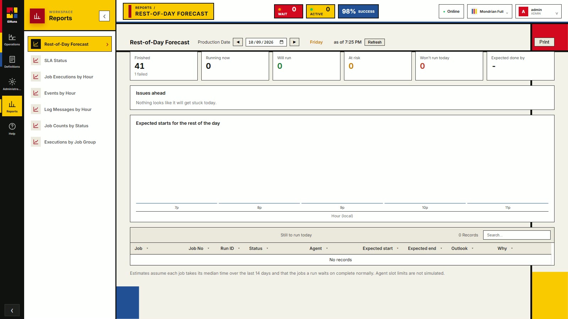Viewport: 568px width, 319px height.
Task: Click the search field in Still to run table
Action: pyautogui.click(x=517, y=235)
